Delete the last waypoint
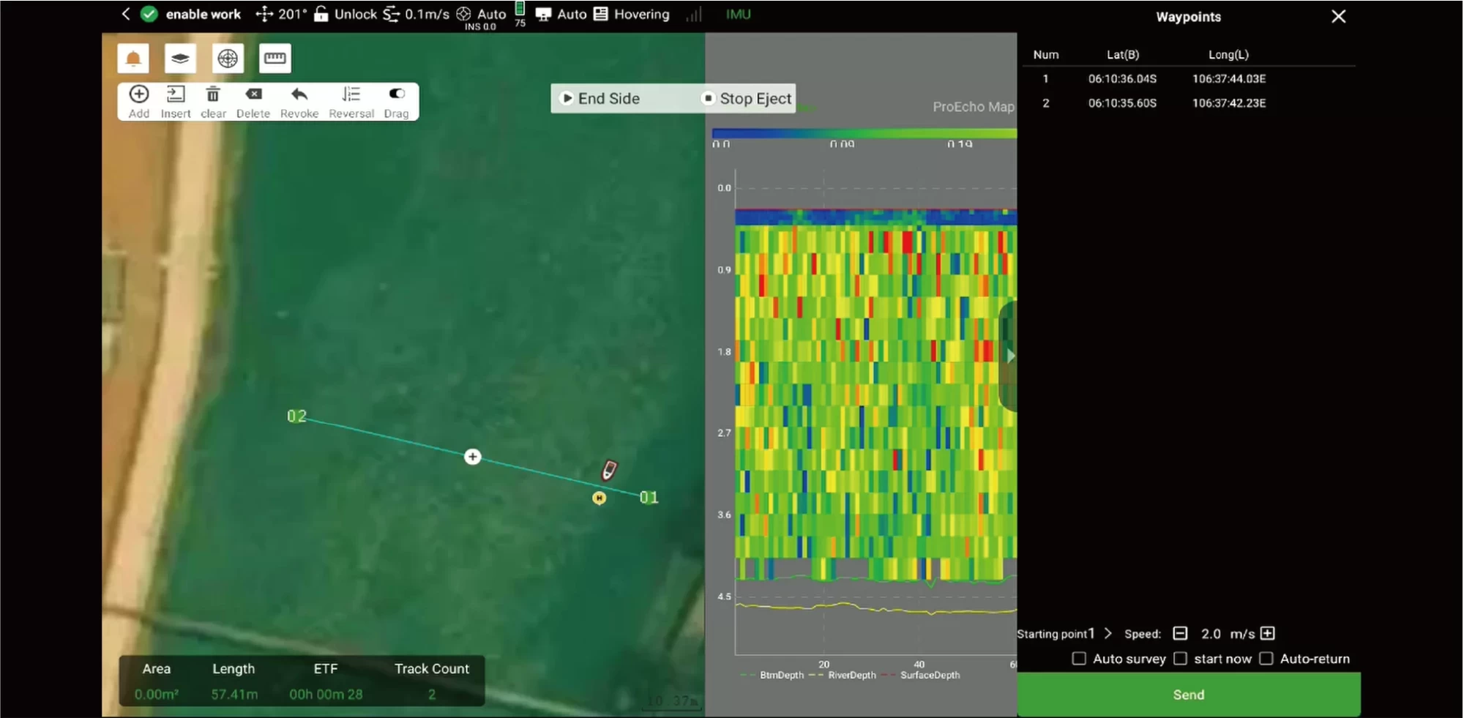The image size is (1464, 718). pos(253,102)
